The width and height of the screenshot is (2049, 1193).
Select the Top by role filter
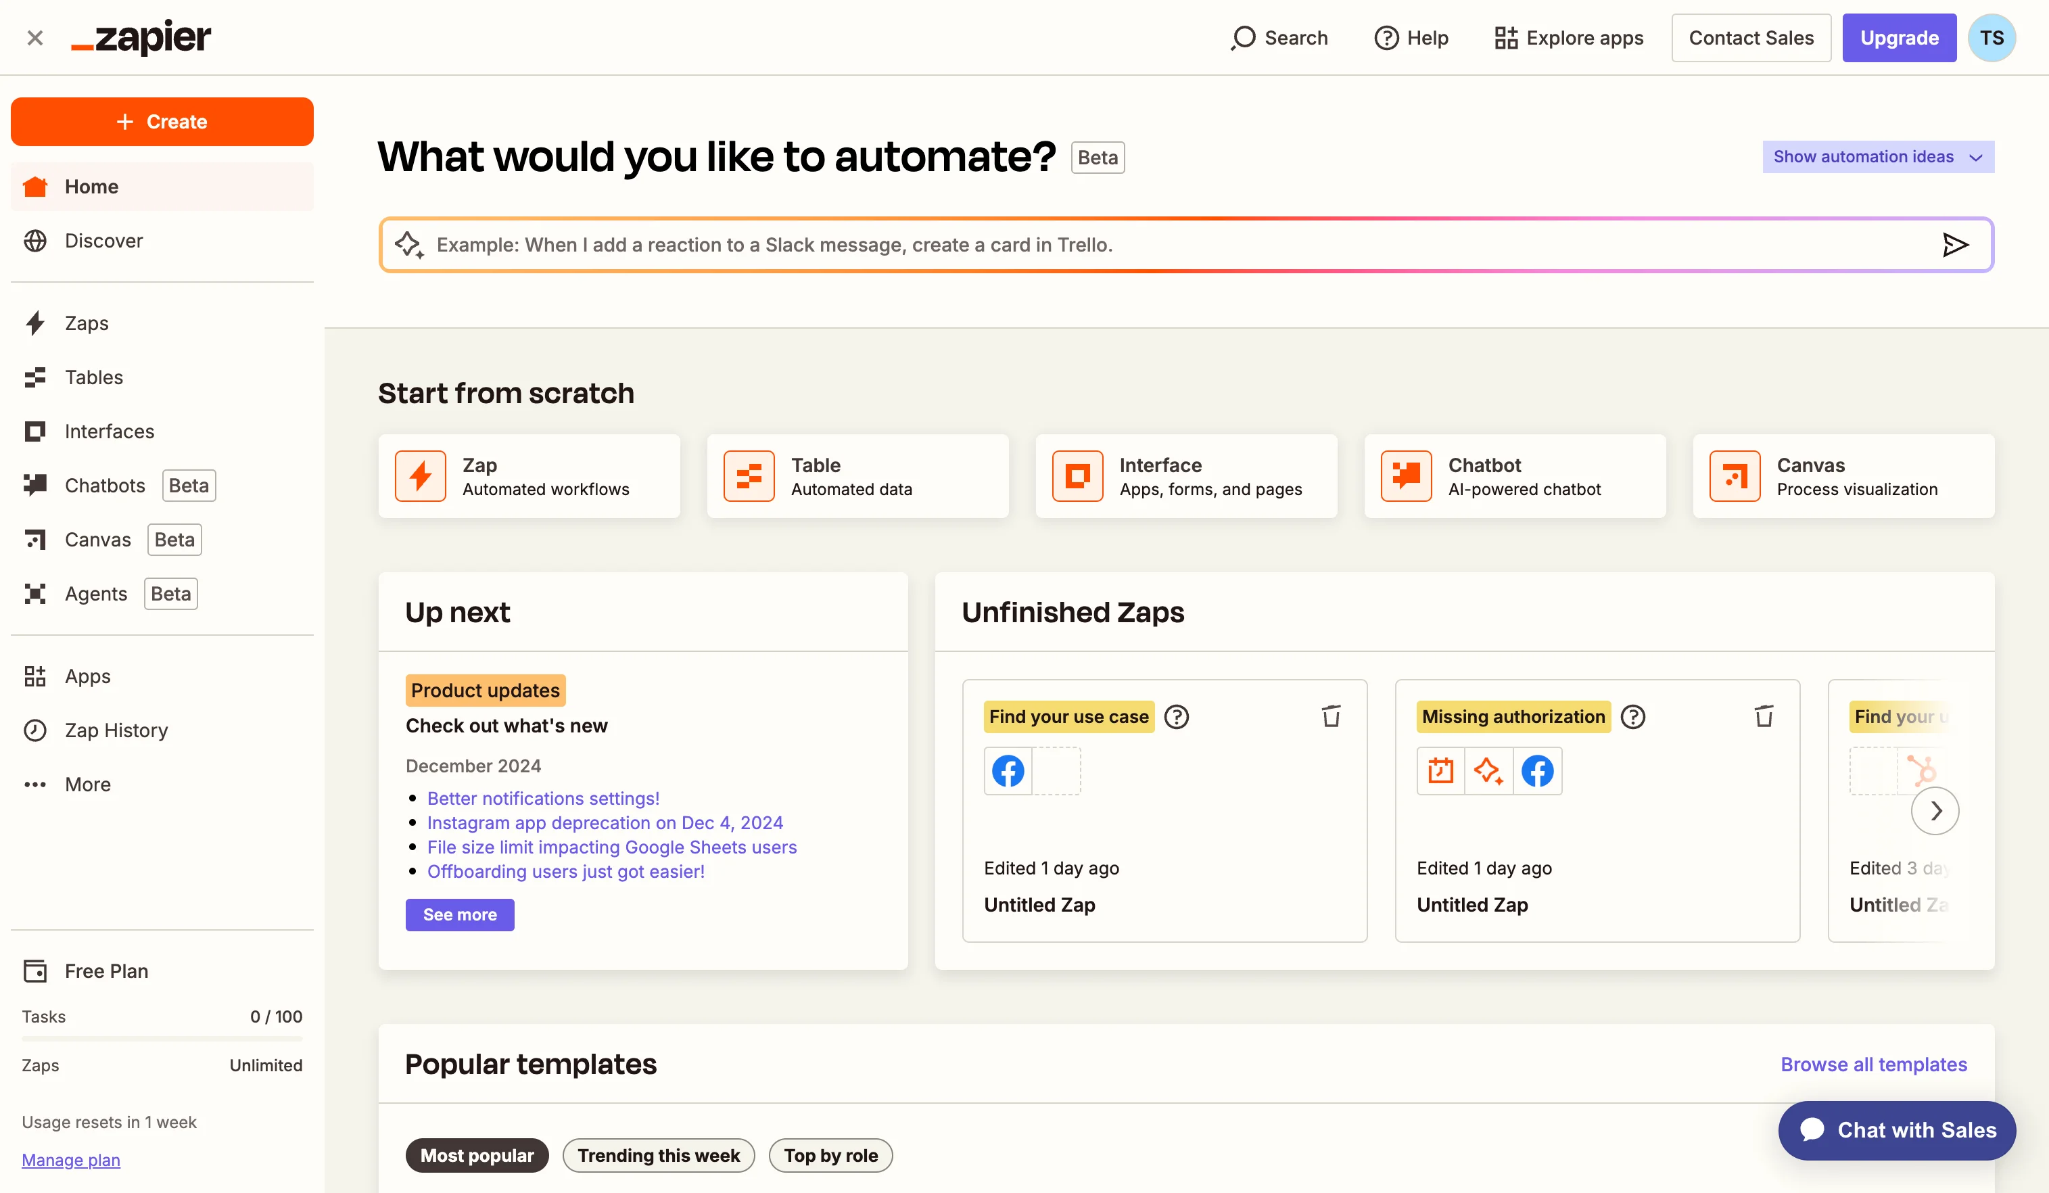pos(830,1154)
